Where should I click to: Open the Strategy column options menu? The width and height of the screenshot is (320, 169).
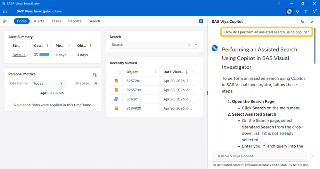(26, 46)
